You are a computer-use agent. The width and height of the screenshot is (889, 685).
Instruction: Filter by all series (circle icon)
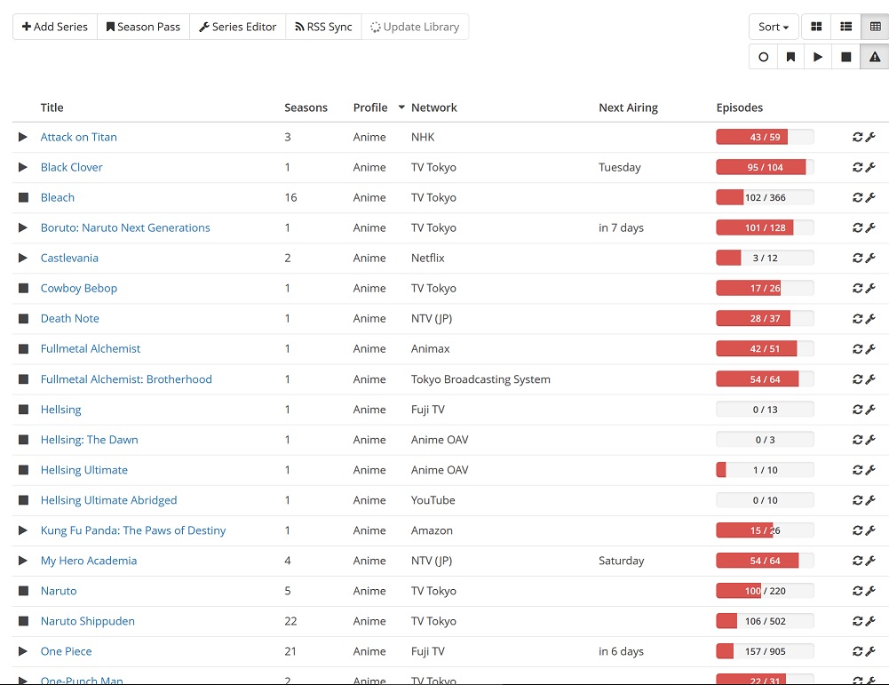pos(763,57)
